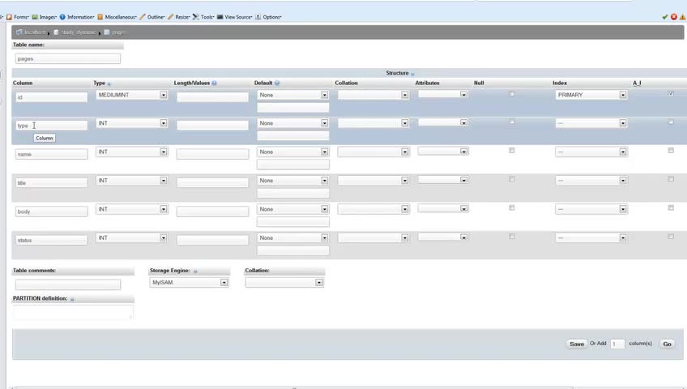The image size is (687, 389).
Task: Toggle Null checkbox for title column
Action: [x=512, y=179]
